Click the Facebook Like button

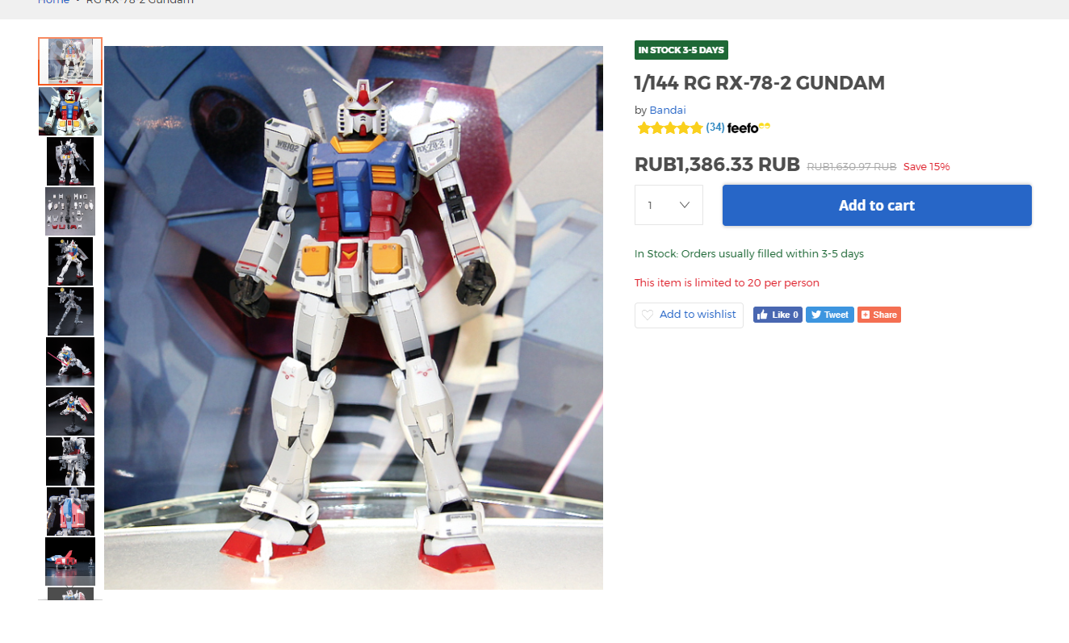pyautogui.click(x=778, y=315)
